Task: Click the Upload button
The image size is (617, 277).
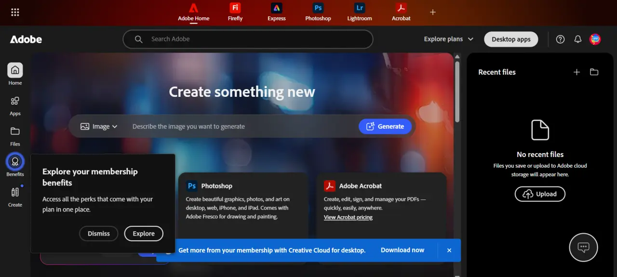Action: point(540,194)
